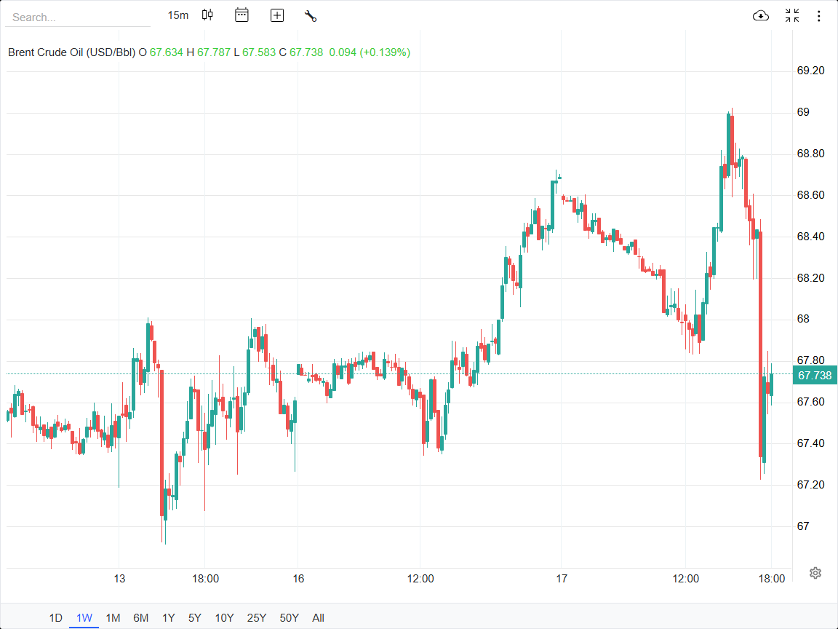Select the 1D time range
The image size is (838, 629).
coord(56,618)
